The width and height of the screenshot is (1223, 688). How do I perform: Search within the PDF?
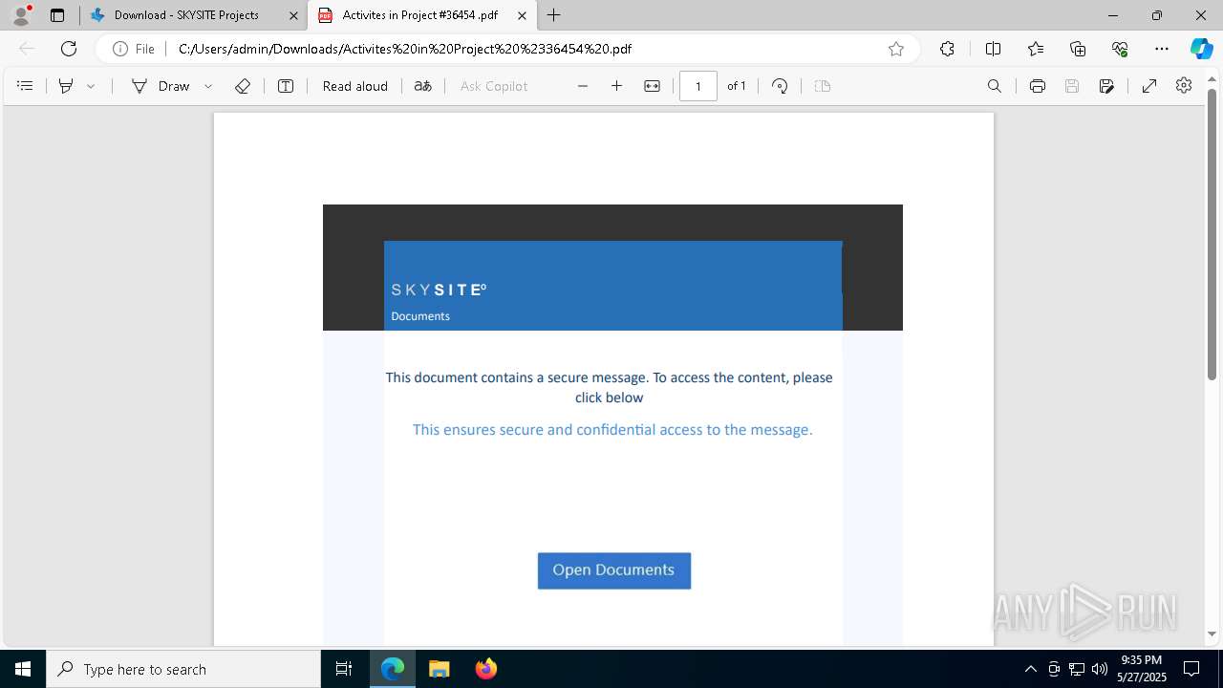coord(995,86)
